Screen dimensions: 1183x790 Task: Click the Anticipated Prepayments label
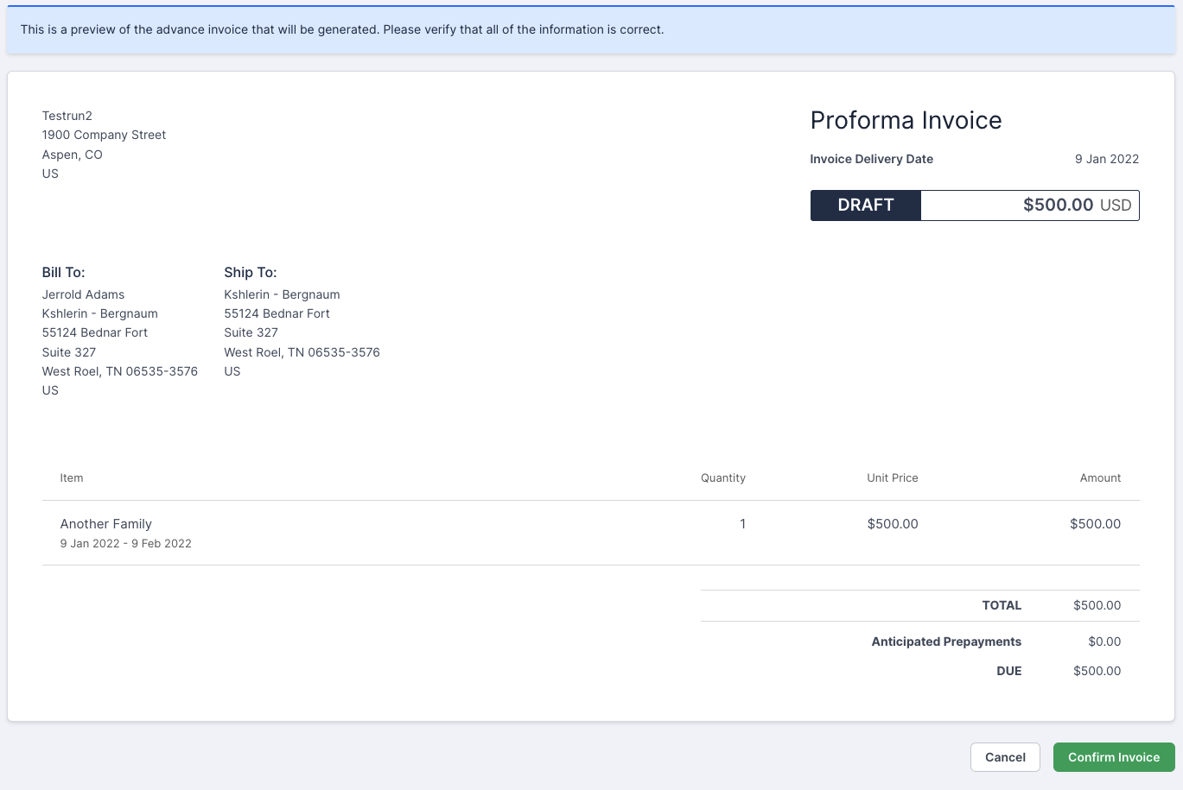click(945, 642)
